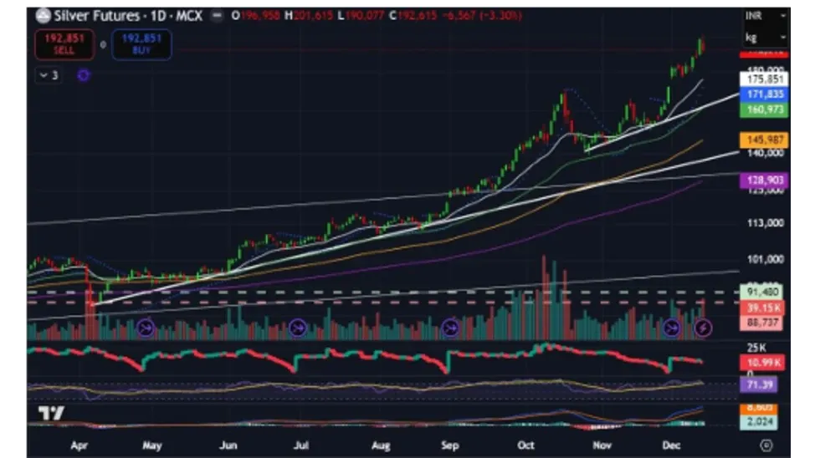Viewport: 815px width, 458px height.
Task: Click the Dec label on time axis
Action: point(672,445)
